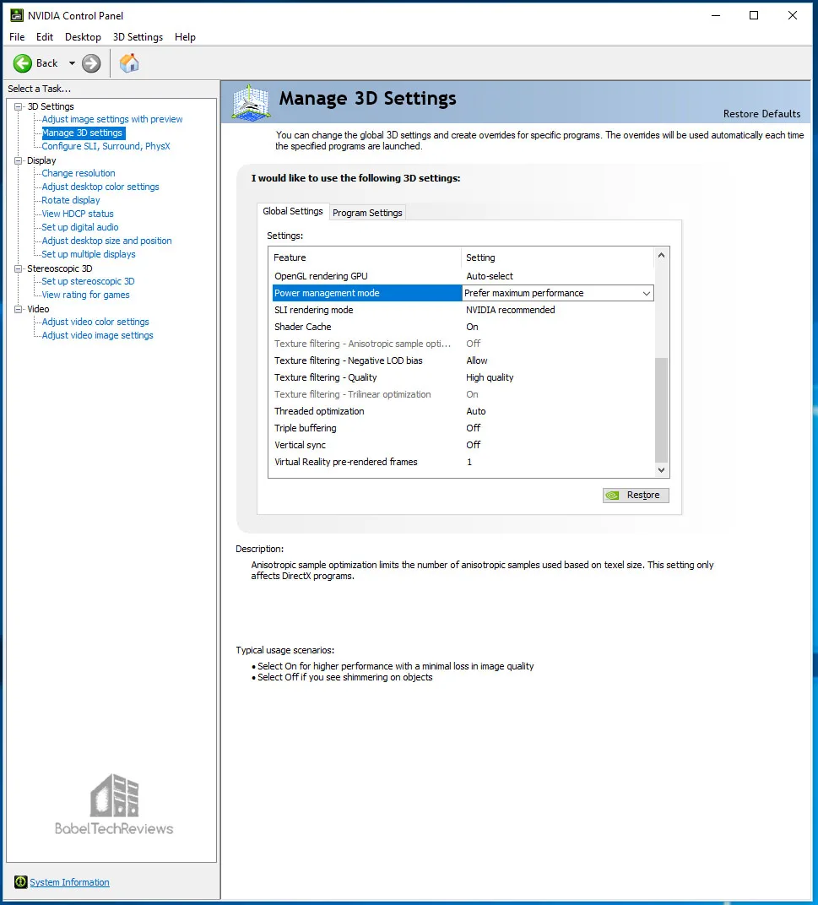Image resolution: width=818 pixels, height=905 pixels.
Task: Click the Auto-select setting value
Action: [x=490, y=276]
